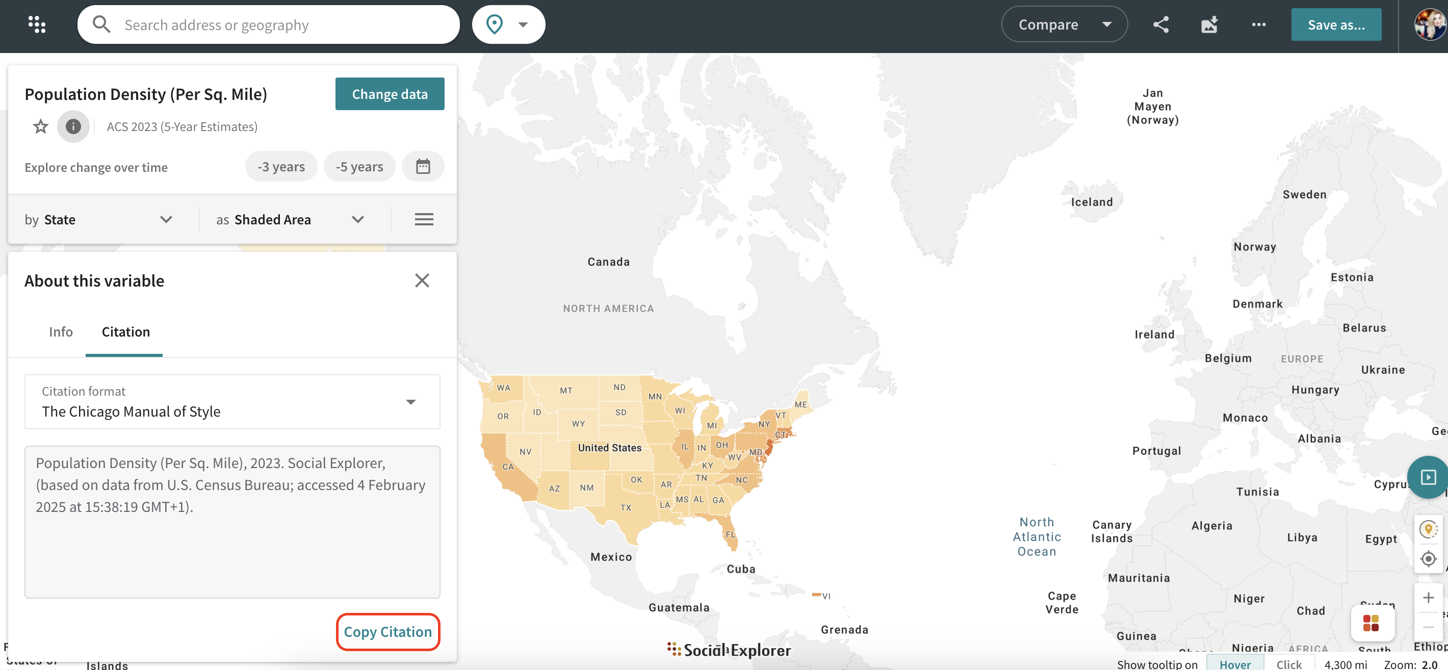
Task: Click the -5 years time change control
Action: [359, 166]
